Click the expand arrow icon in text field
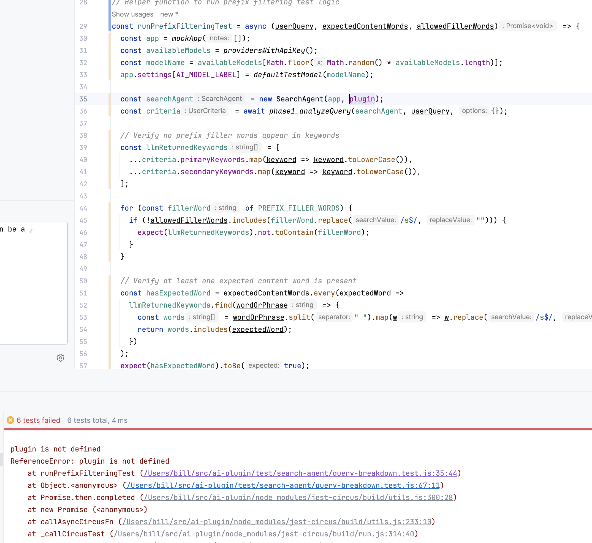Image resolution: width=592 pixels, height=543 pixels. pos(31,231)
